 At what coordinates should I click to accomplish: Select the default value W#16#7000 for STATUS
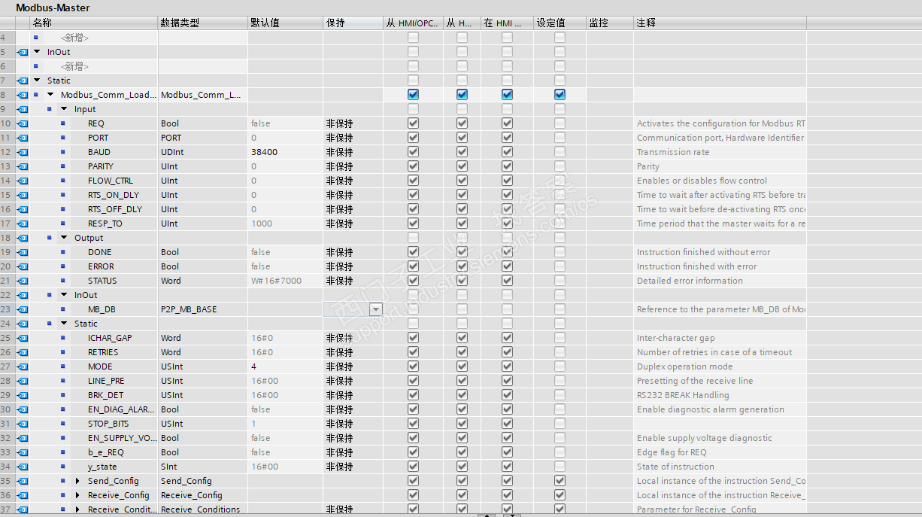(x=285, y=281)
